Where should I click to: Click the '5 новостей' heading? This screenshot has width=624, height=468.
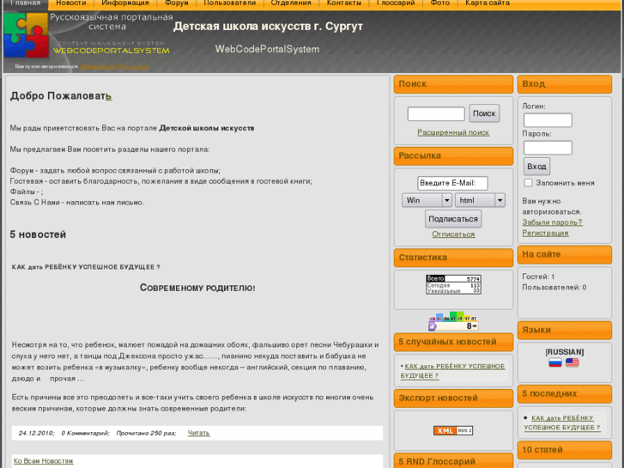pos(38,234)
